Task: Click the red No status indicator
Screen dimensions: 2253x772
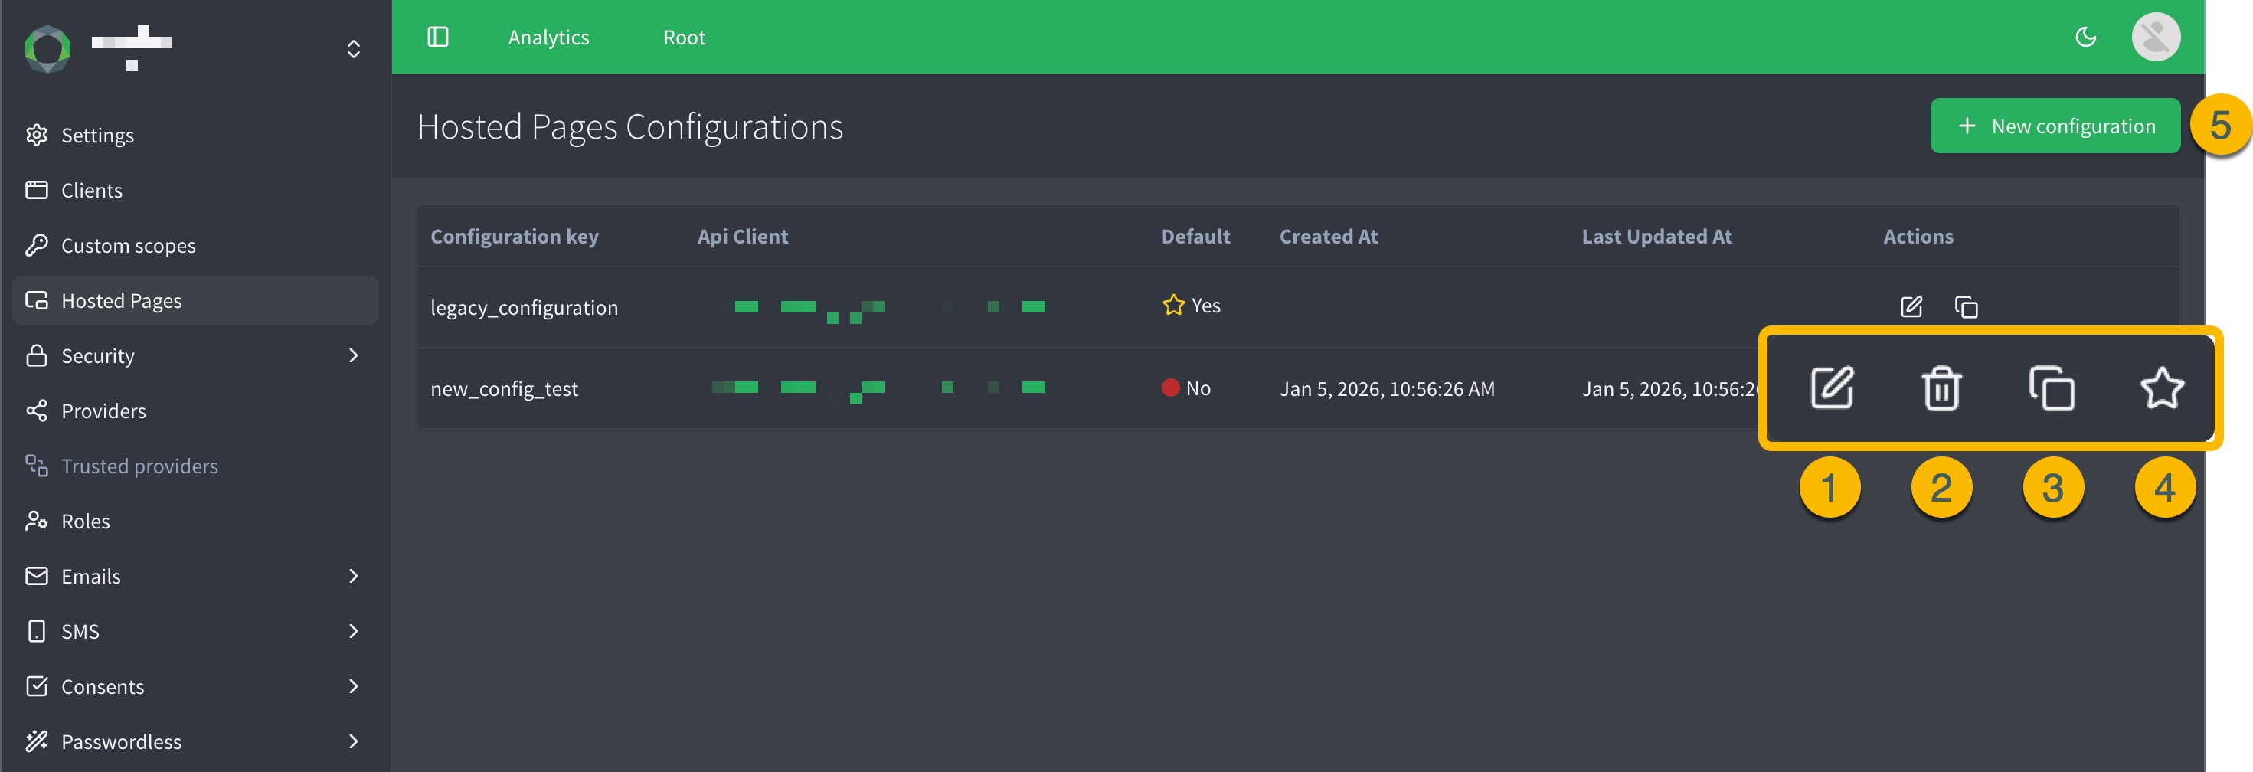Action: pos(1172,388)
